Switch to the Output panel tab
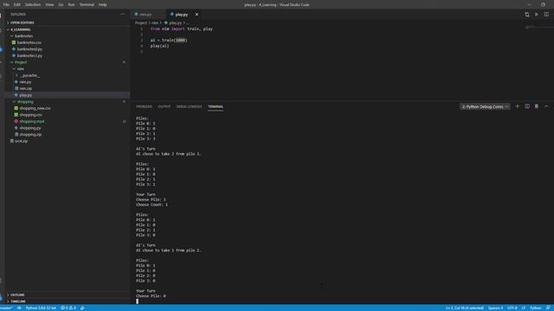Viewport: 554px width, 311px height. [x=164, y=106]
